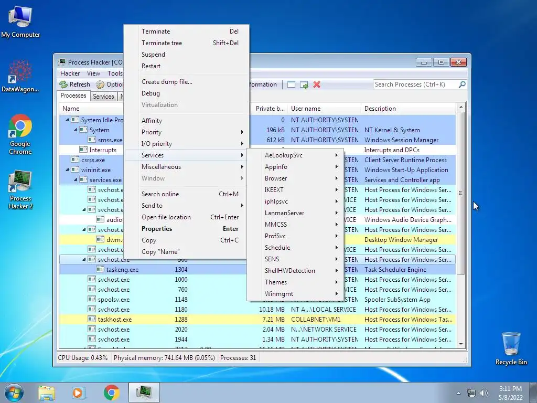Select the spoolsv.exe process row
Image resolution: width=537 pixels, height=403 pixels.
[257, 300]
